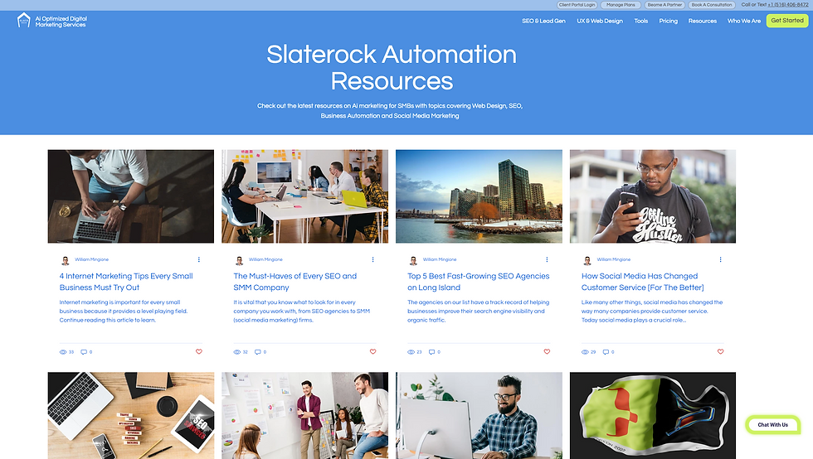Open Top 5 Best Fast-Growing SEO Agencies title
Image resolution: width=813 pixels, height=459 pixels.
(478, 282)
